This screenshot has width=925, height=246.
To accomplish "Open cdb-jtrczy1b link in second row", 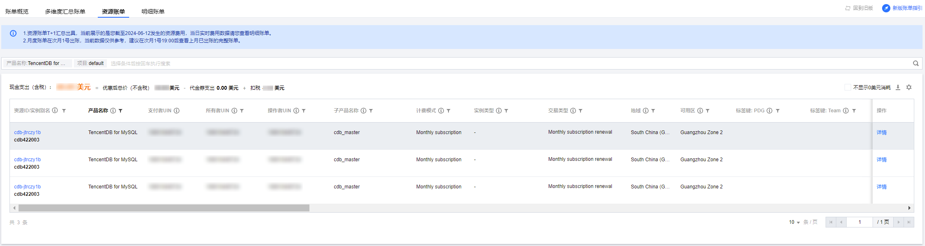I will point(27,160).
